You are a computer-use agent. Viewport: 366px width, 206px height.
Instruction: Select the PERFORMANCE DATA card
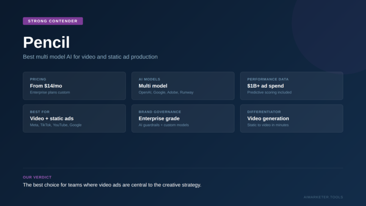(x=292, y=86)
